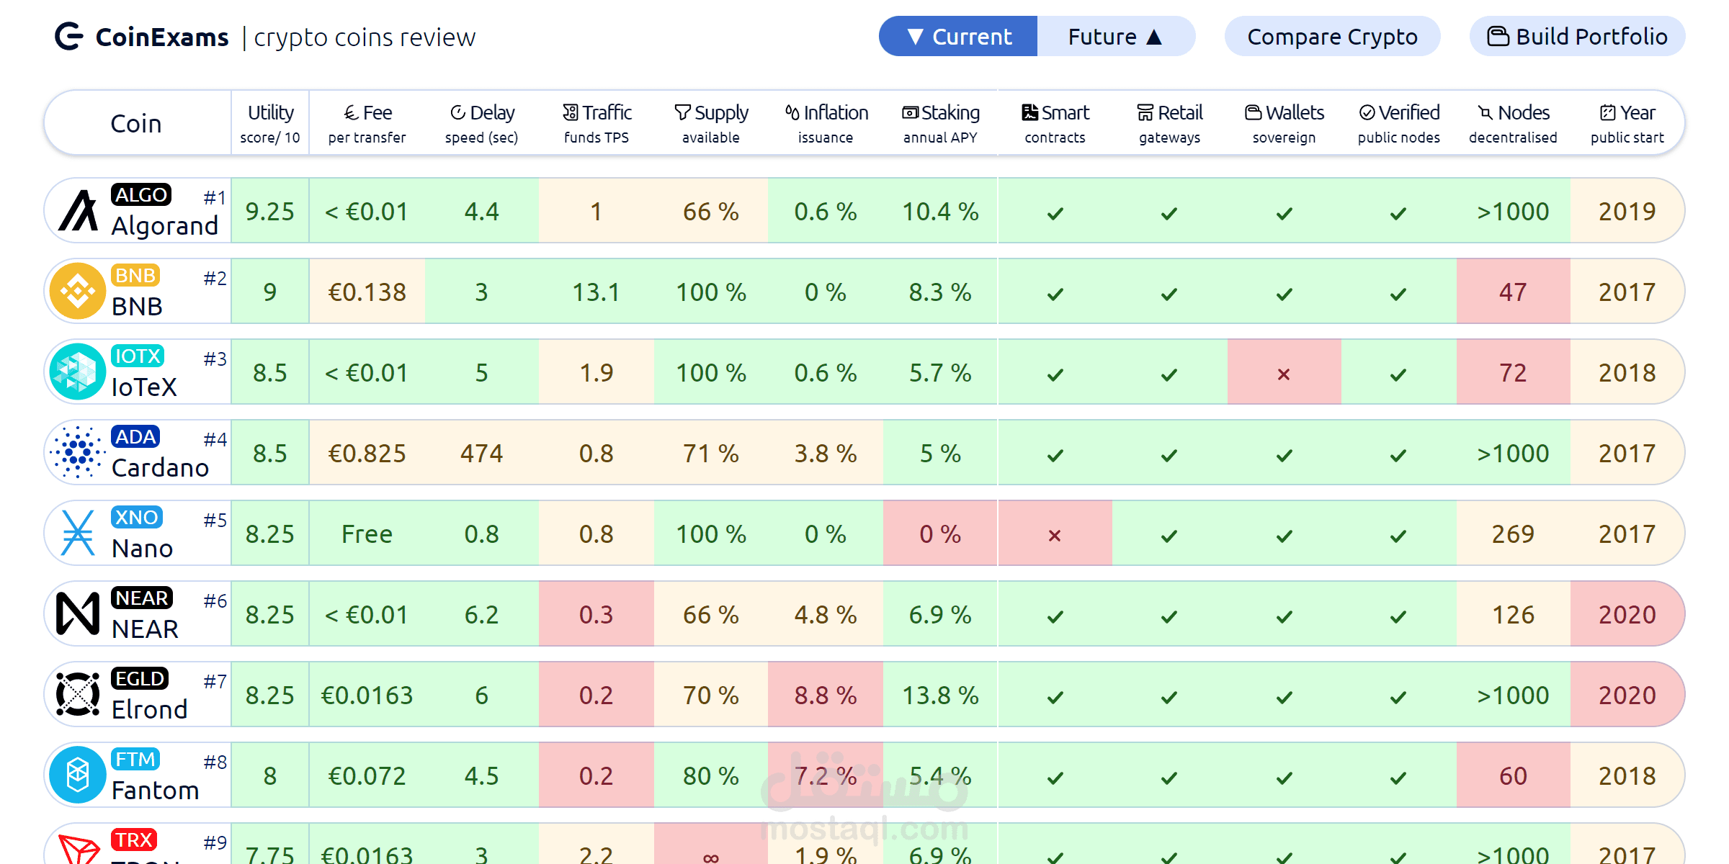Screen dimensions: 1729x864
Task: Sort by Nodes decentralised header
Action: pyautogui.click(x=1513, y=123)
